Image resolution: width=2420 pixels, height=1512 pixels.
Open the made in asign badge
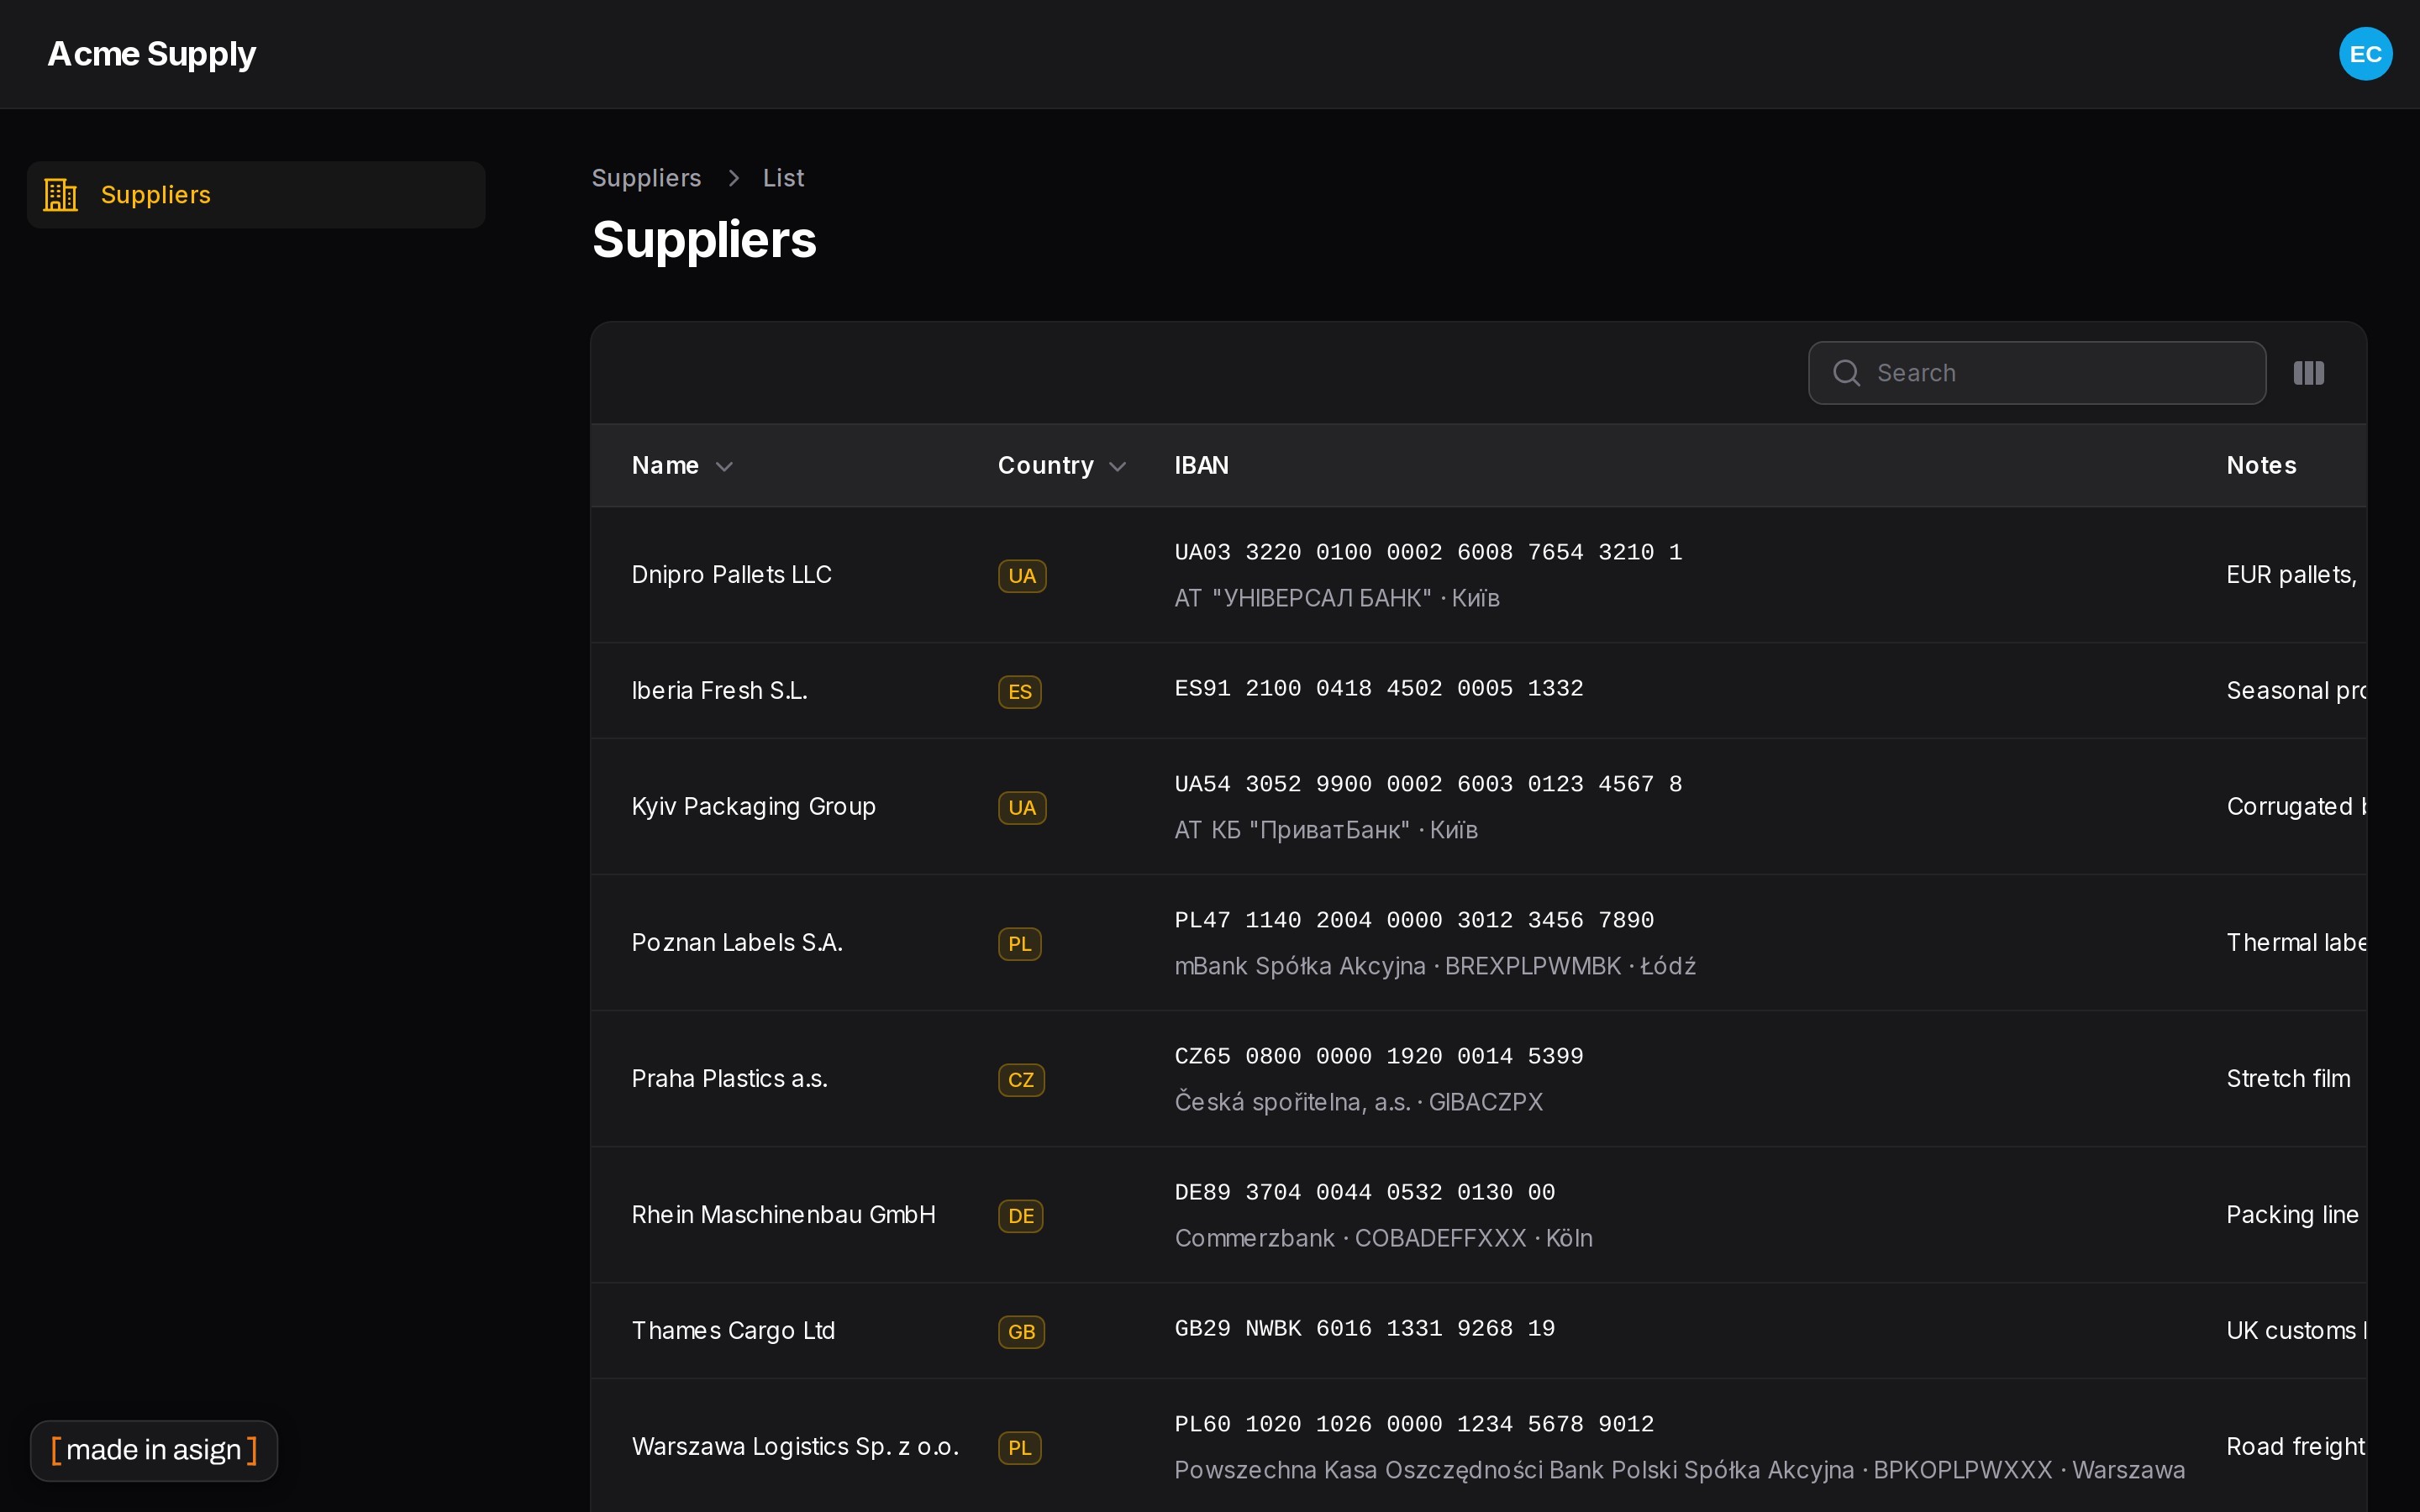click(154, 1450)
